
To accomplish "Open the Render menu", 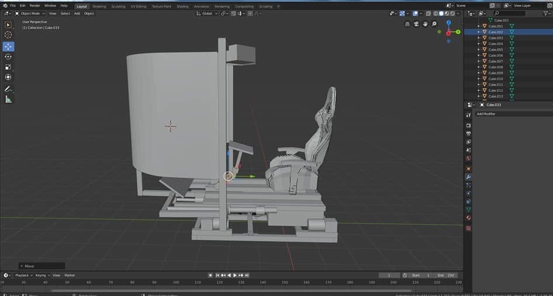I will pyautogui.click(x=34, y=6).
